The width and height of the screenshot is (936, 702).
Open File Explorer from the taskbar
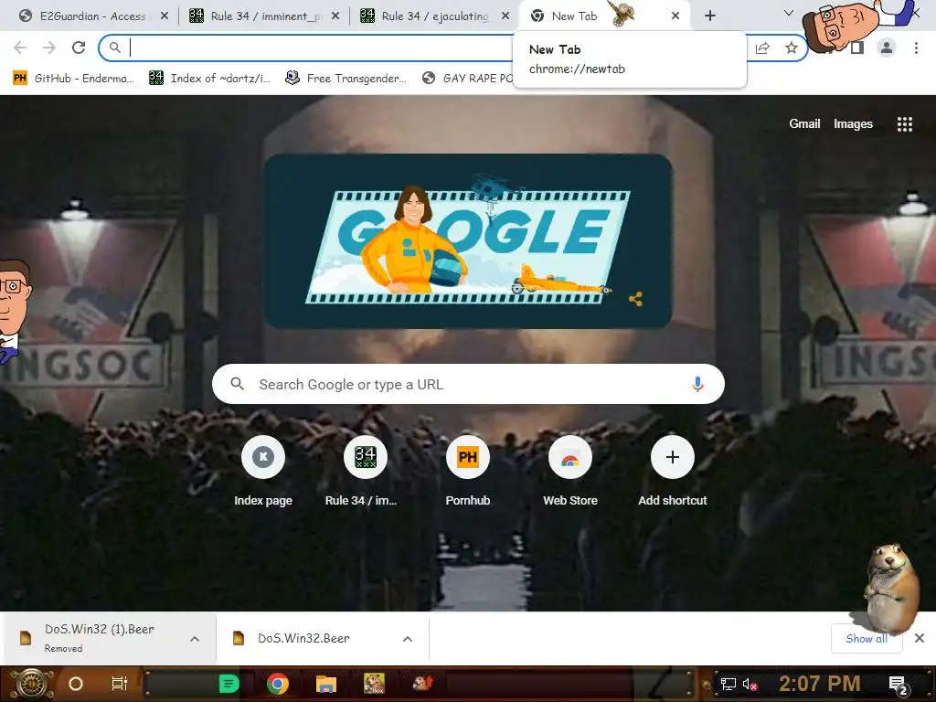coord(326,684)
